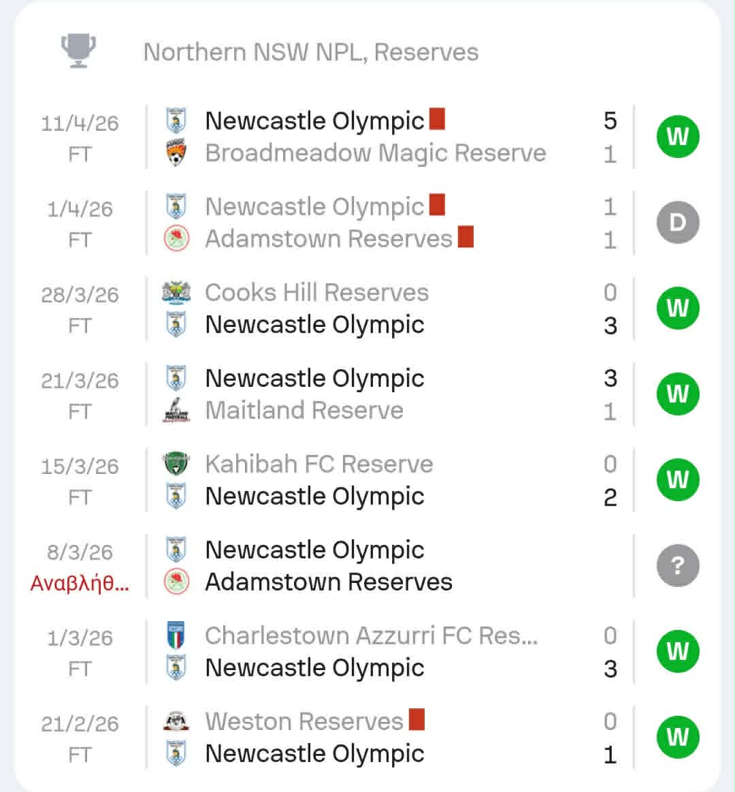Image resolution: width=735 pixels, height=792 pixels.
Task: Open Maitland Reserve team page
Action: tap(304, 410)
